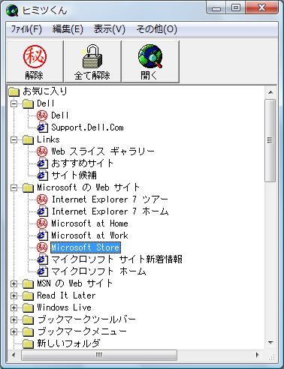Collapse the Microsoft の Web サイト folder

click(x=14, y=187)
